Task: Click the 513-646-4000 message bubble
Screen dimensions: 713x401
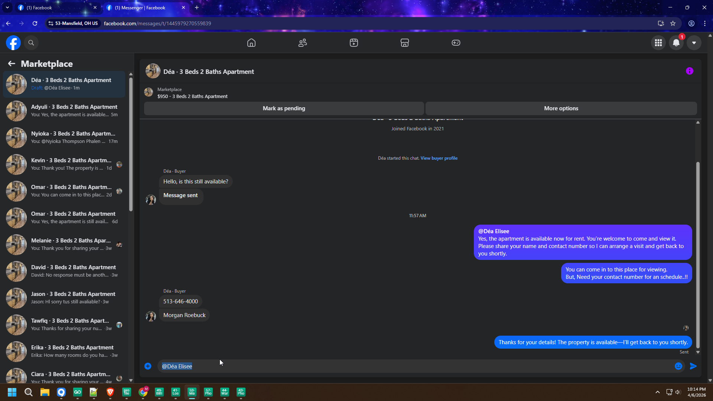Action: (180, 301)
